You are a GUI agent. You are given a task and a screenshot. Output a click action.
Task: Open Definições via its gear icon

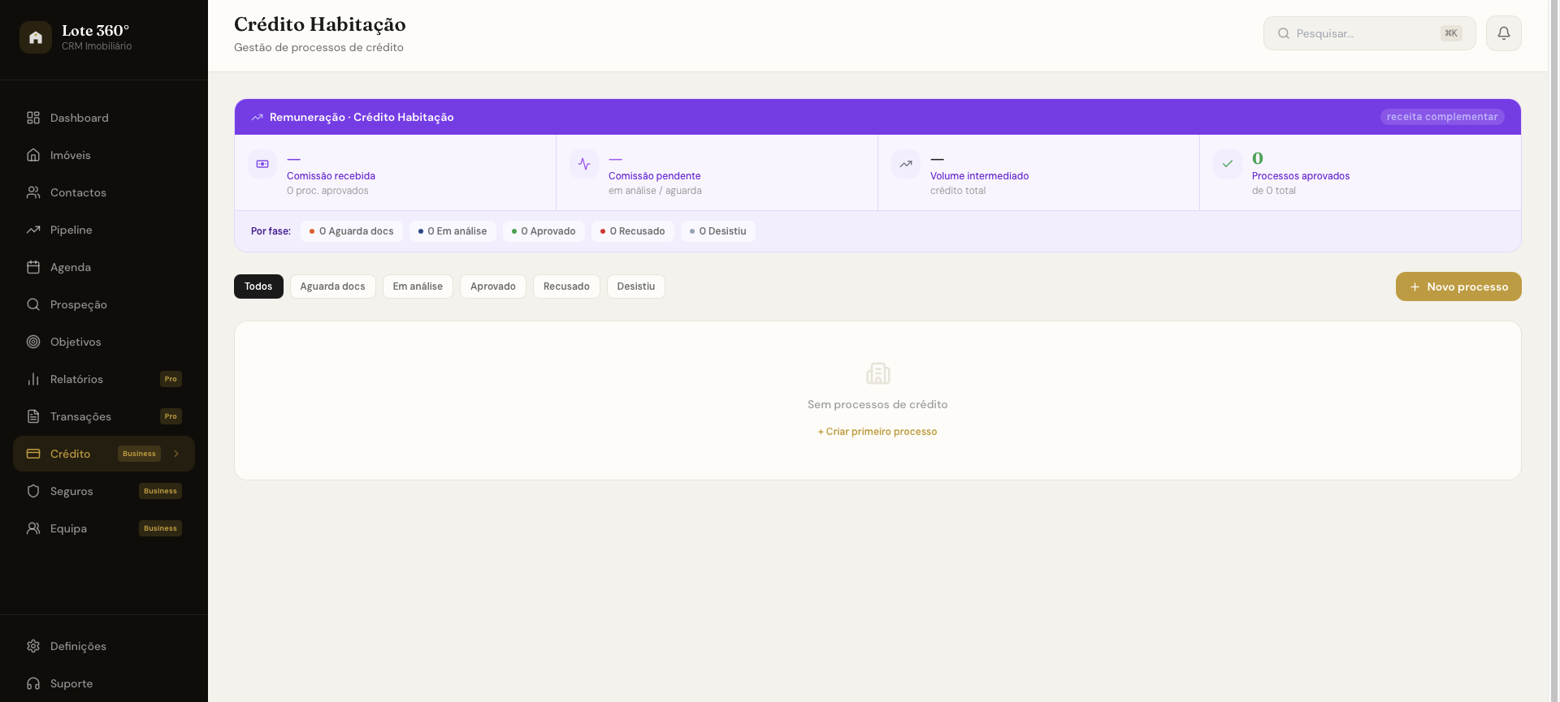[33, 646]
